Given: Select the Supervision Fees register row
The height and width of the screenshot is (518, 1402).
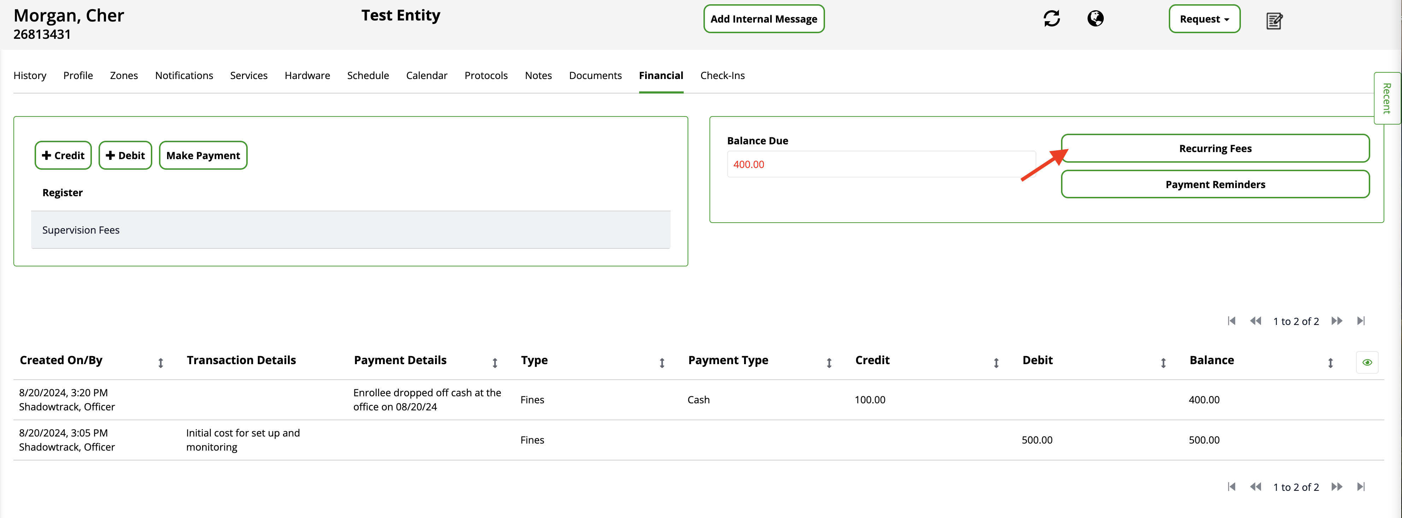Looking at the screenshot, I should point(350,230).
